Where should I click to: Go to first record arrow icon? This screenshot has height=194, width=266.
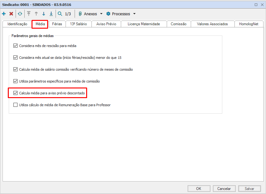point(29,14)
